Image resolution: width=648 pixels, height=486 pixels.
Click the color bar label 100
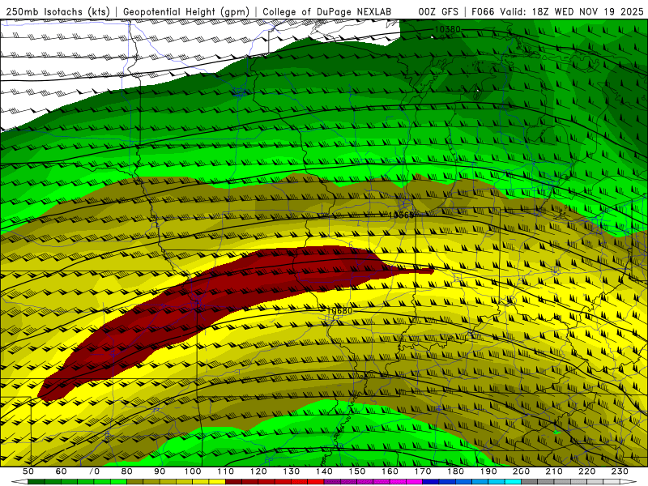click(x=193, y=471)
